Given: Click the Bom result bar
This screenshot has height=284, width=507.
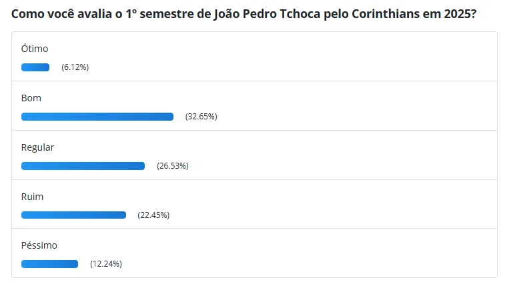Looking at the screenshot, I should coord(97,117).
